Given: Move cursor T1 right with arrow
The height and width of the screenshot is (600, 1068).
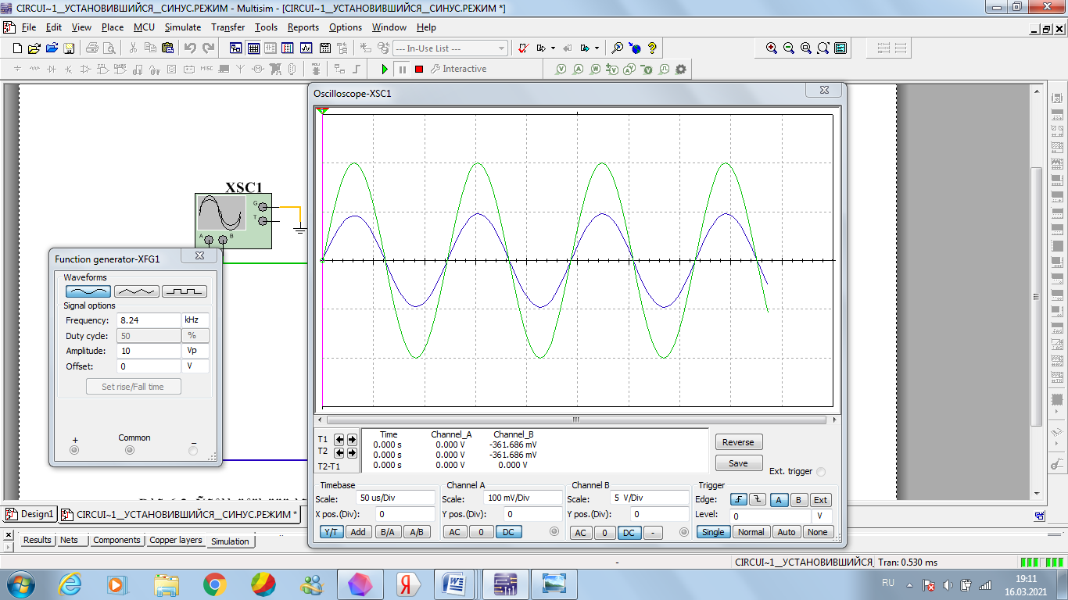Looking at the screenshot, I should (x=352, y=439).
